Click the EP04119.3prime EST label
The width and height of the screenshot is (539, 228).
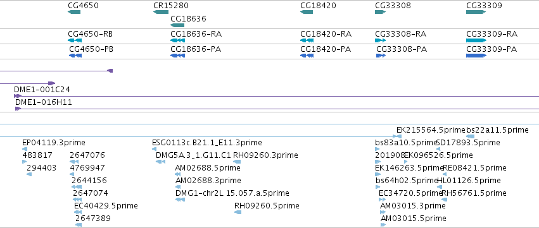(x=54, y=143)
